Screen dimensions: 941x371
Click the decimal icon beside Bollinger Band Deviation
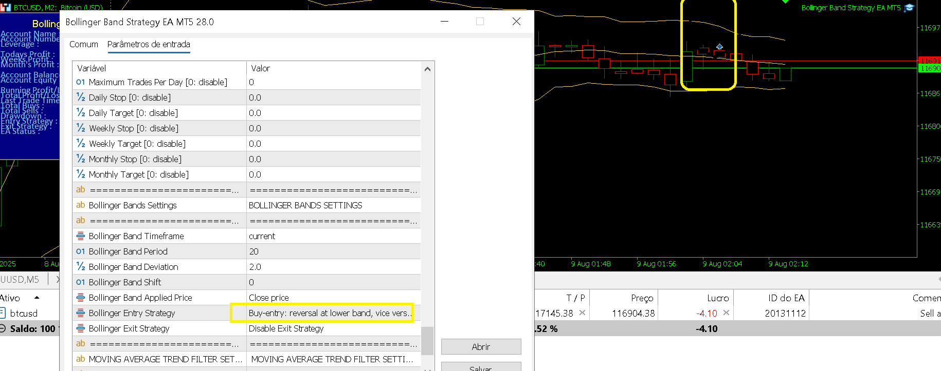coord(81,267)
